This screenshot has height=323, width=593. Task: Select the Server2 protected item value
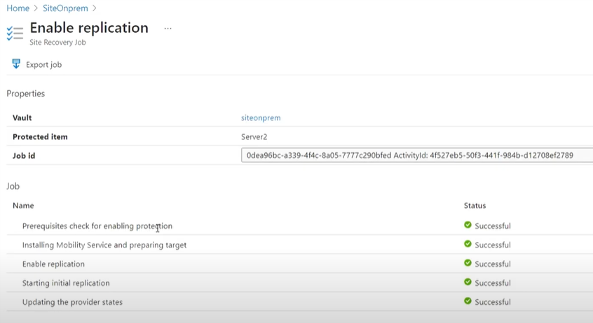tap(254, 136)
